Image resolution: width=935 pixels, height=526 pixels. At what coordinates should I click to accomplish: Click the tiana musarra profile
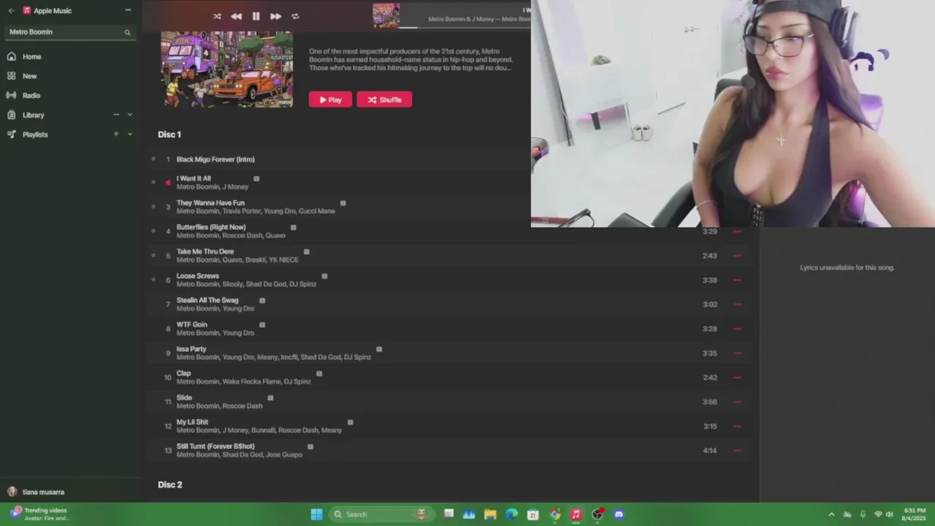[37, 492]
